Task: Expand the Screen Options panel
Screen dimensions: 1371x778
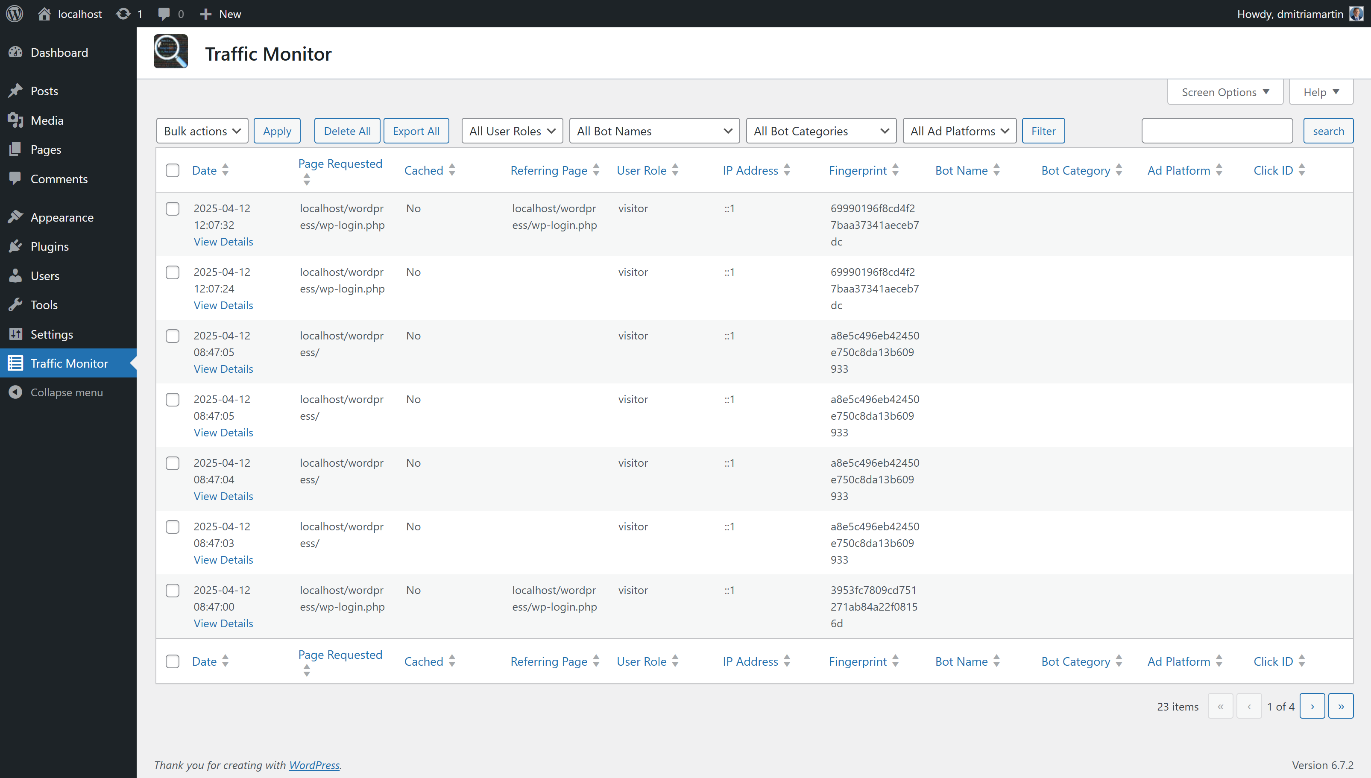Action: pyautogui.click(x=1225, y=92)
